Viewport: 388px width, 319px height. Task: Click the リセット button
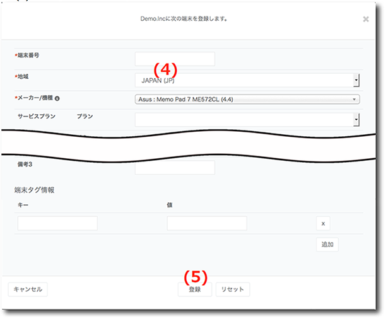coord(233,289)
